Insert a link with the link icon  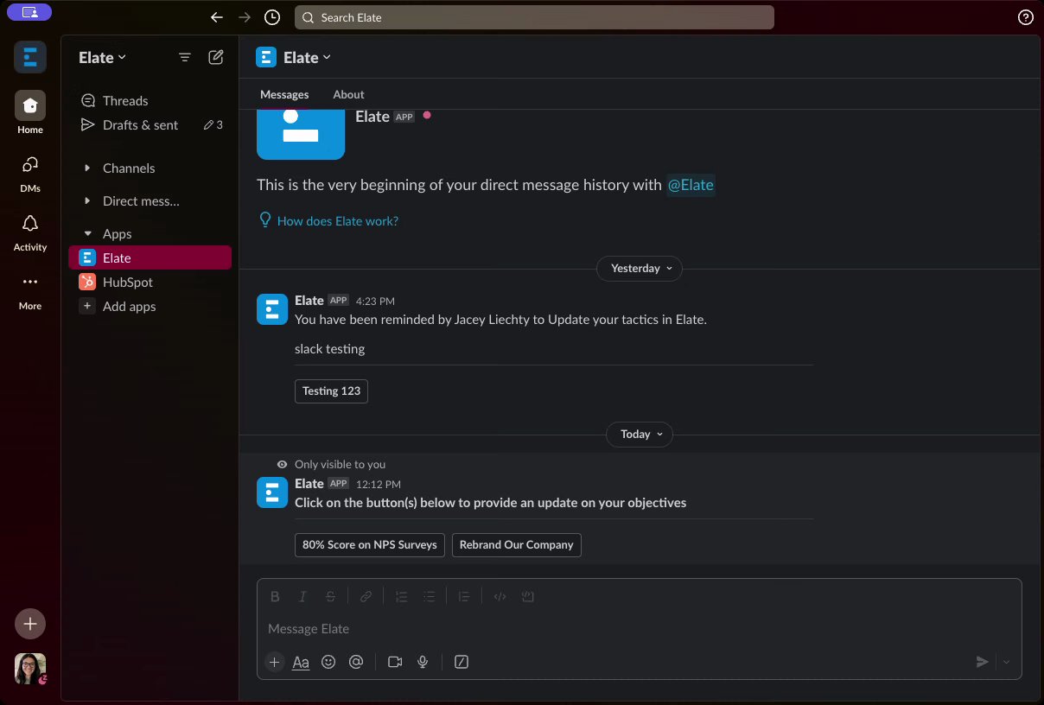(366, 596)
